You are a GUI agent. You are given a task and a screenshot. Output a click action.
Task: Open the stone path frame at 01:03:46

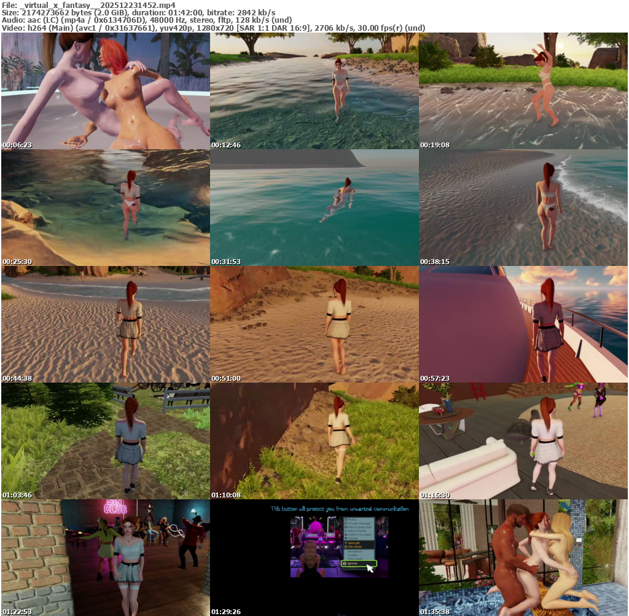(105, 441)
